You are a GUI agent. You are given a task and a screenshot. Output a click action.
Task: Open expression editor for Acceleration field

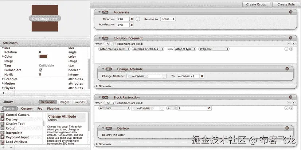pos(132,25)
